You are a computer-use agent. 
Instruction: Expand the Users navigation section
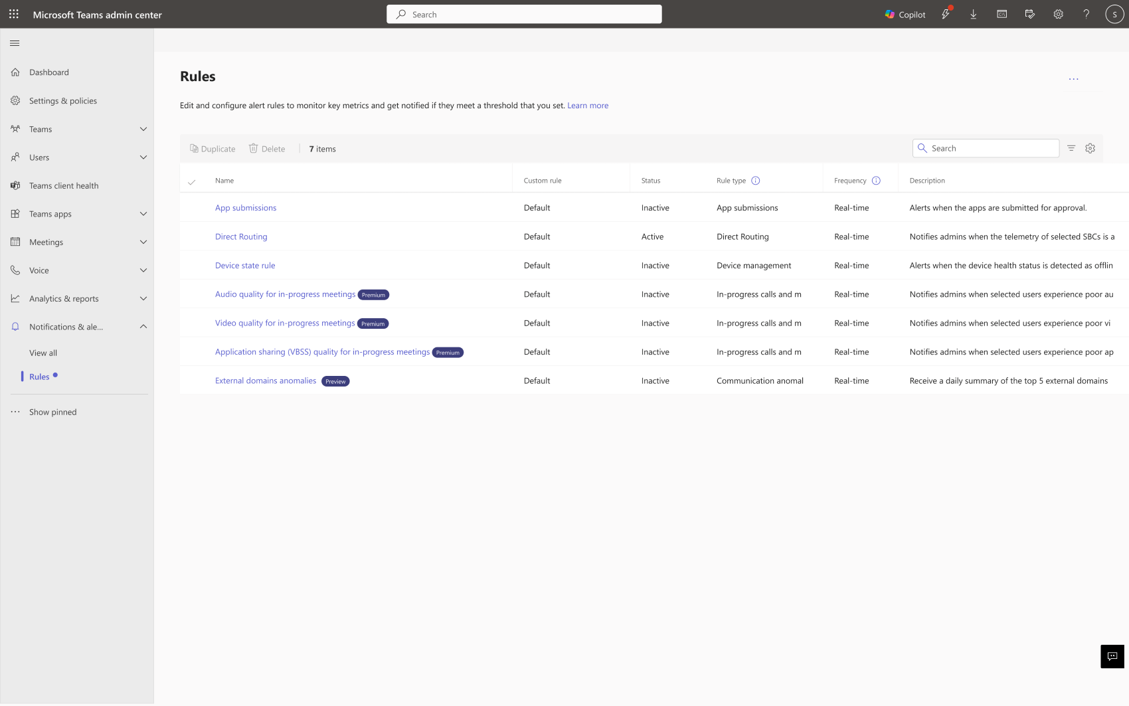(143, 157)
